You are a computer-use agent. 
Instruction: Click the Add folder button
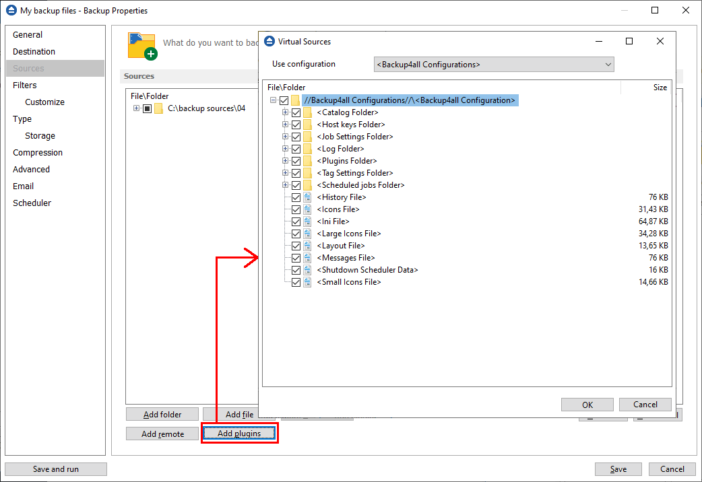[x=162, y=415]
